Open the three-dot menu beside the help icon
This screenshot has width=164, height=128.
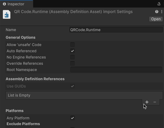(162, 12)
